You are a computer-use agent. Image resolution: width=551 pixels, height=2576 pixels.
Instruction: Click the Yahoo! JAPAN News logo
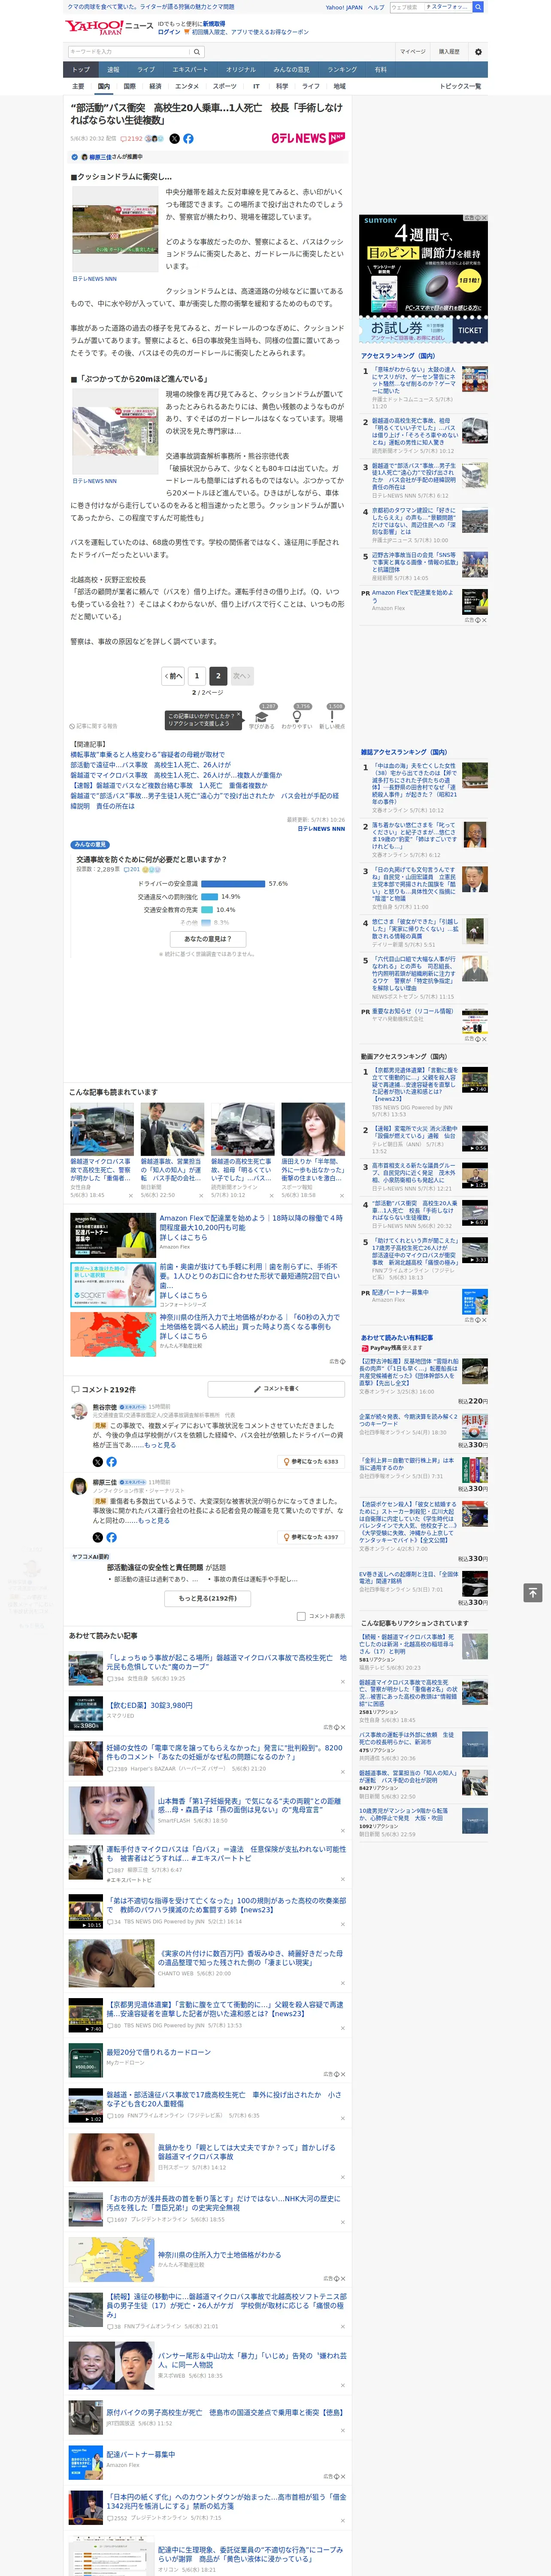coord(109,27)
